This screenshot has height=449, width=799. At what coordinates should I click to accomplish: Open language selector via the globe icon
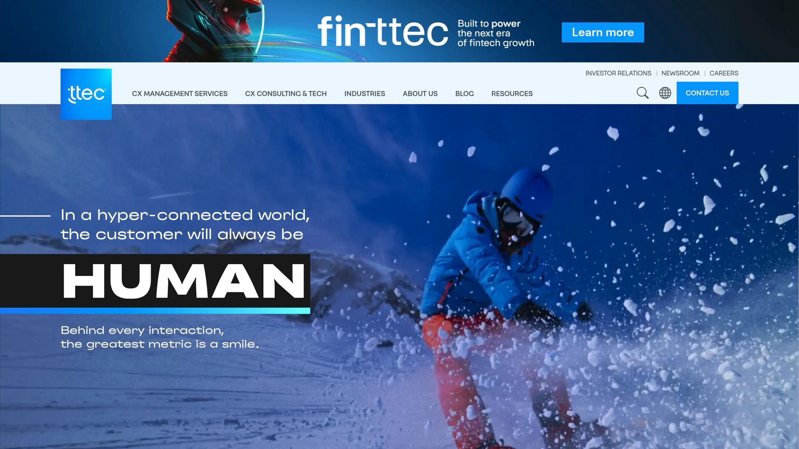[x=665, y=93]
